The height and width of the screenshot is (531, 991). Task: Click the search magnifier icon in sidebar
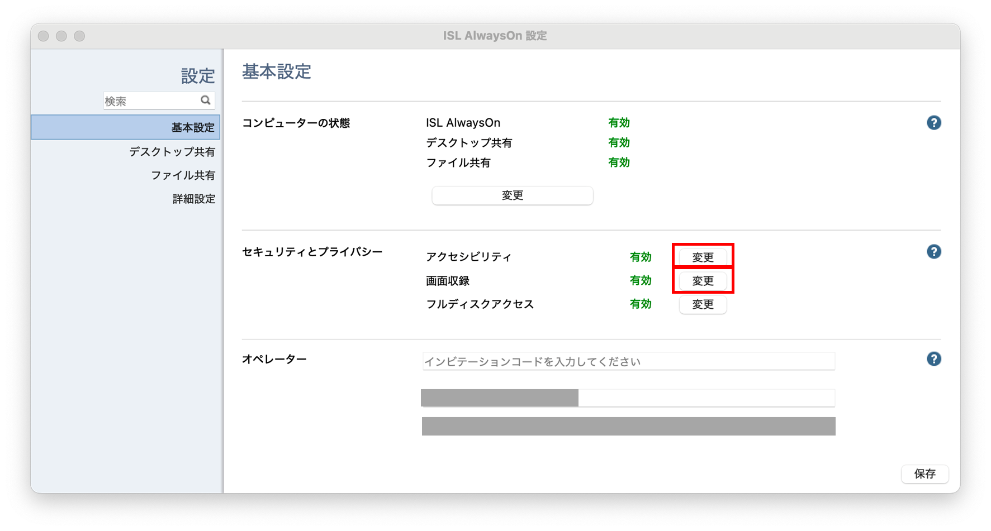coord(206,101)
